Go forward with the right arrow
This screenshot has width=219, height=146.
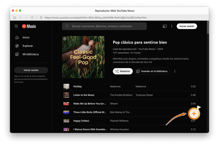click(26, 17)
